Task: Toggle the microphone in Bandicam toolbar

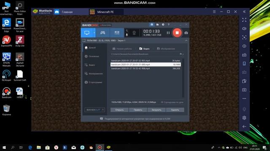Action: tap(127, 35)
